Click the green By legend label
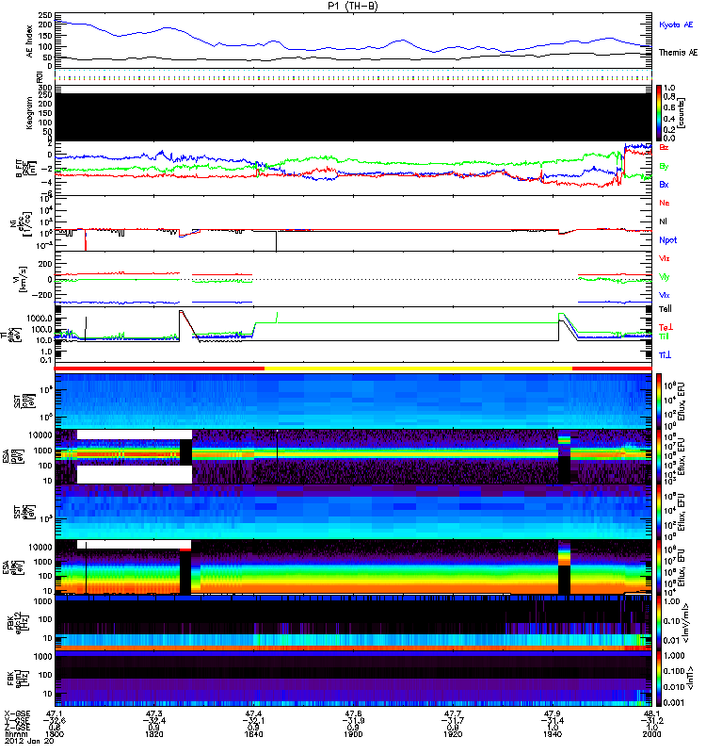 pyautogui.click(x=664, y=167)
